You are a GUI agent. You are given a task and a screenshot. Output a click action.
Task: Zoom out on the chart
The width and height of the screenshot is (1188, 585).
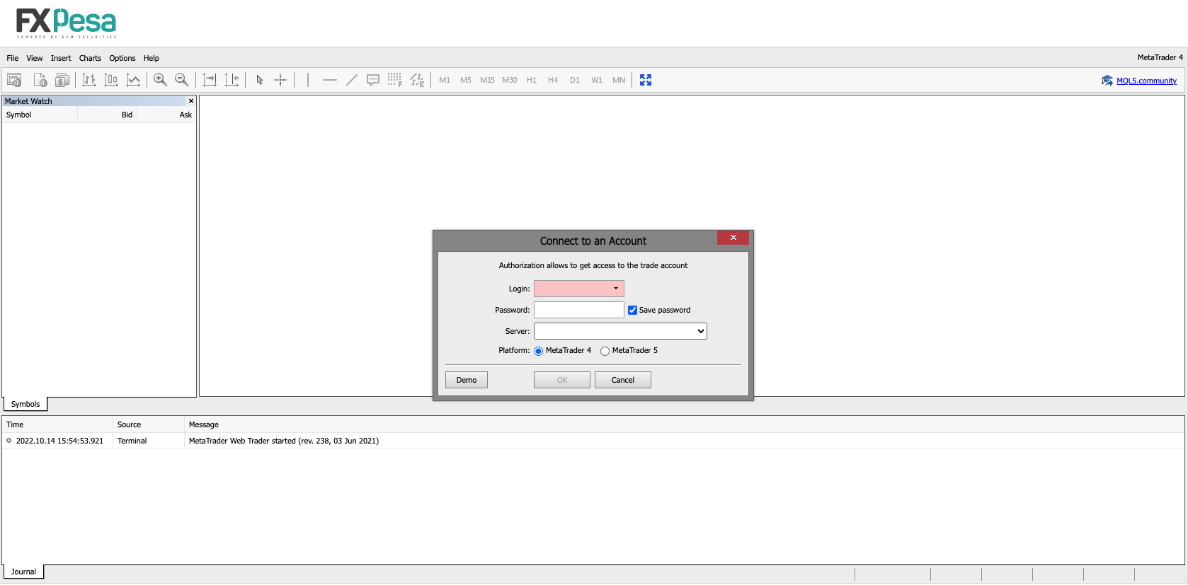pos(182,80)
